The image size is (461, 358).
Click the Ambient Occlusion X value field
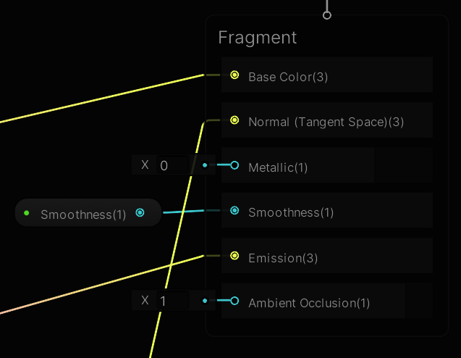click(x=174, y=301)
